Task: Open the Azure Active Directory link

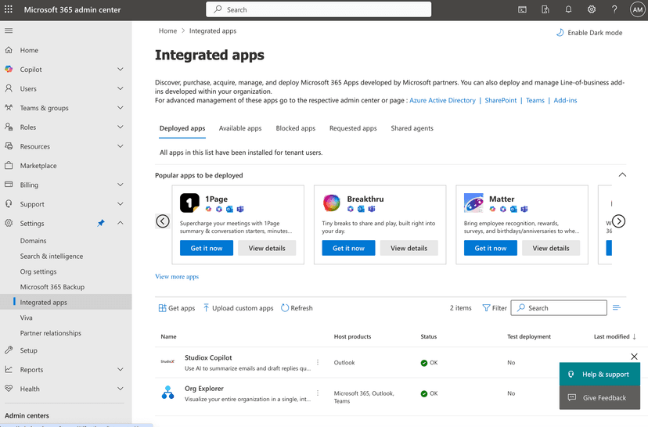Action: click(442, 100)
